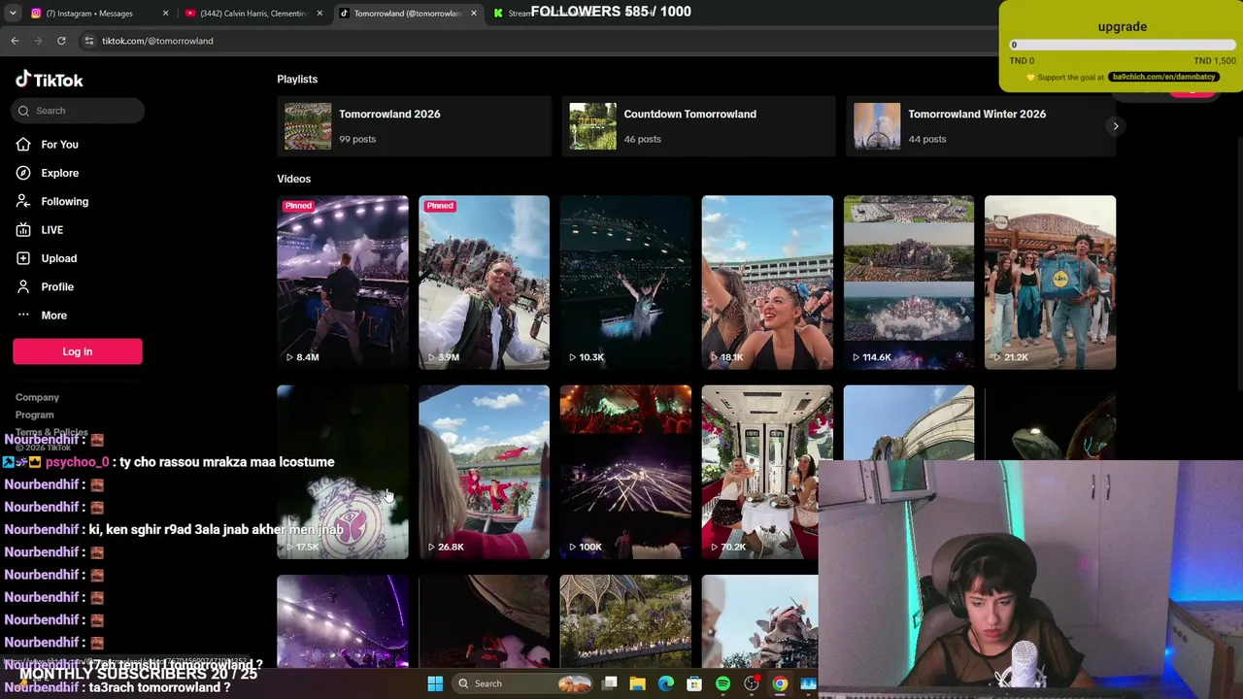Open the Company footer link
Viewport: 1243px width, 699px height.
(37, 397)
